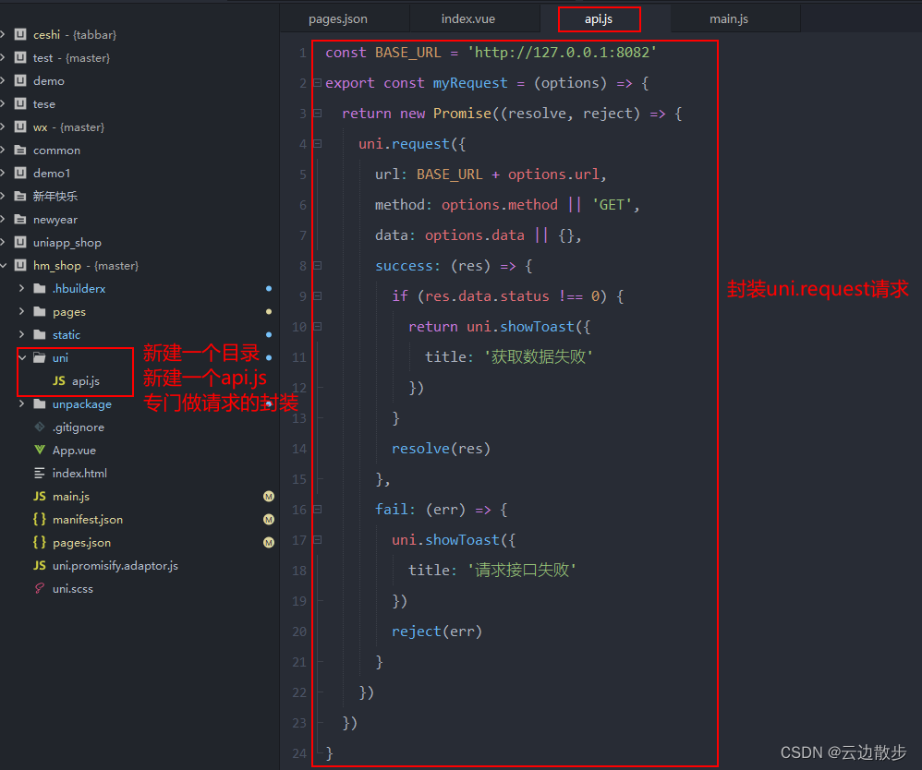
Task: Click resolve(res) on line 14
Action: (x=441, y=449)
